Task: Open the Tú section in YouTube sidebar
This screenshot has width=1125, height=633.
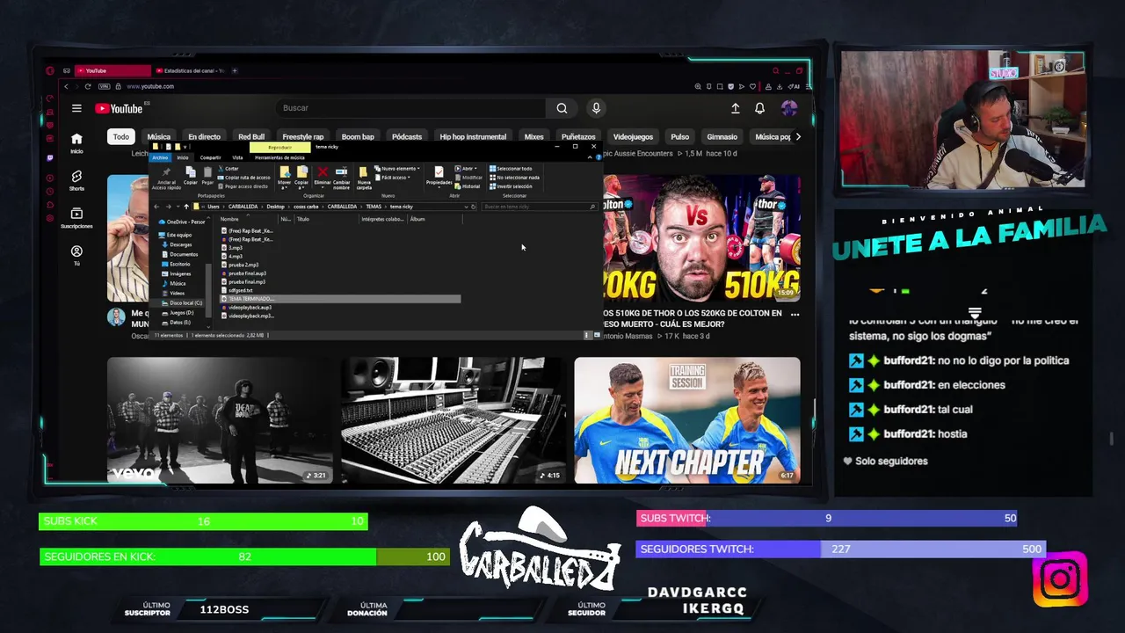Action: coord(76,256)
